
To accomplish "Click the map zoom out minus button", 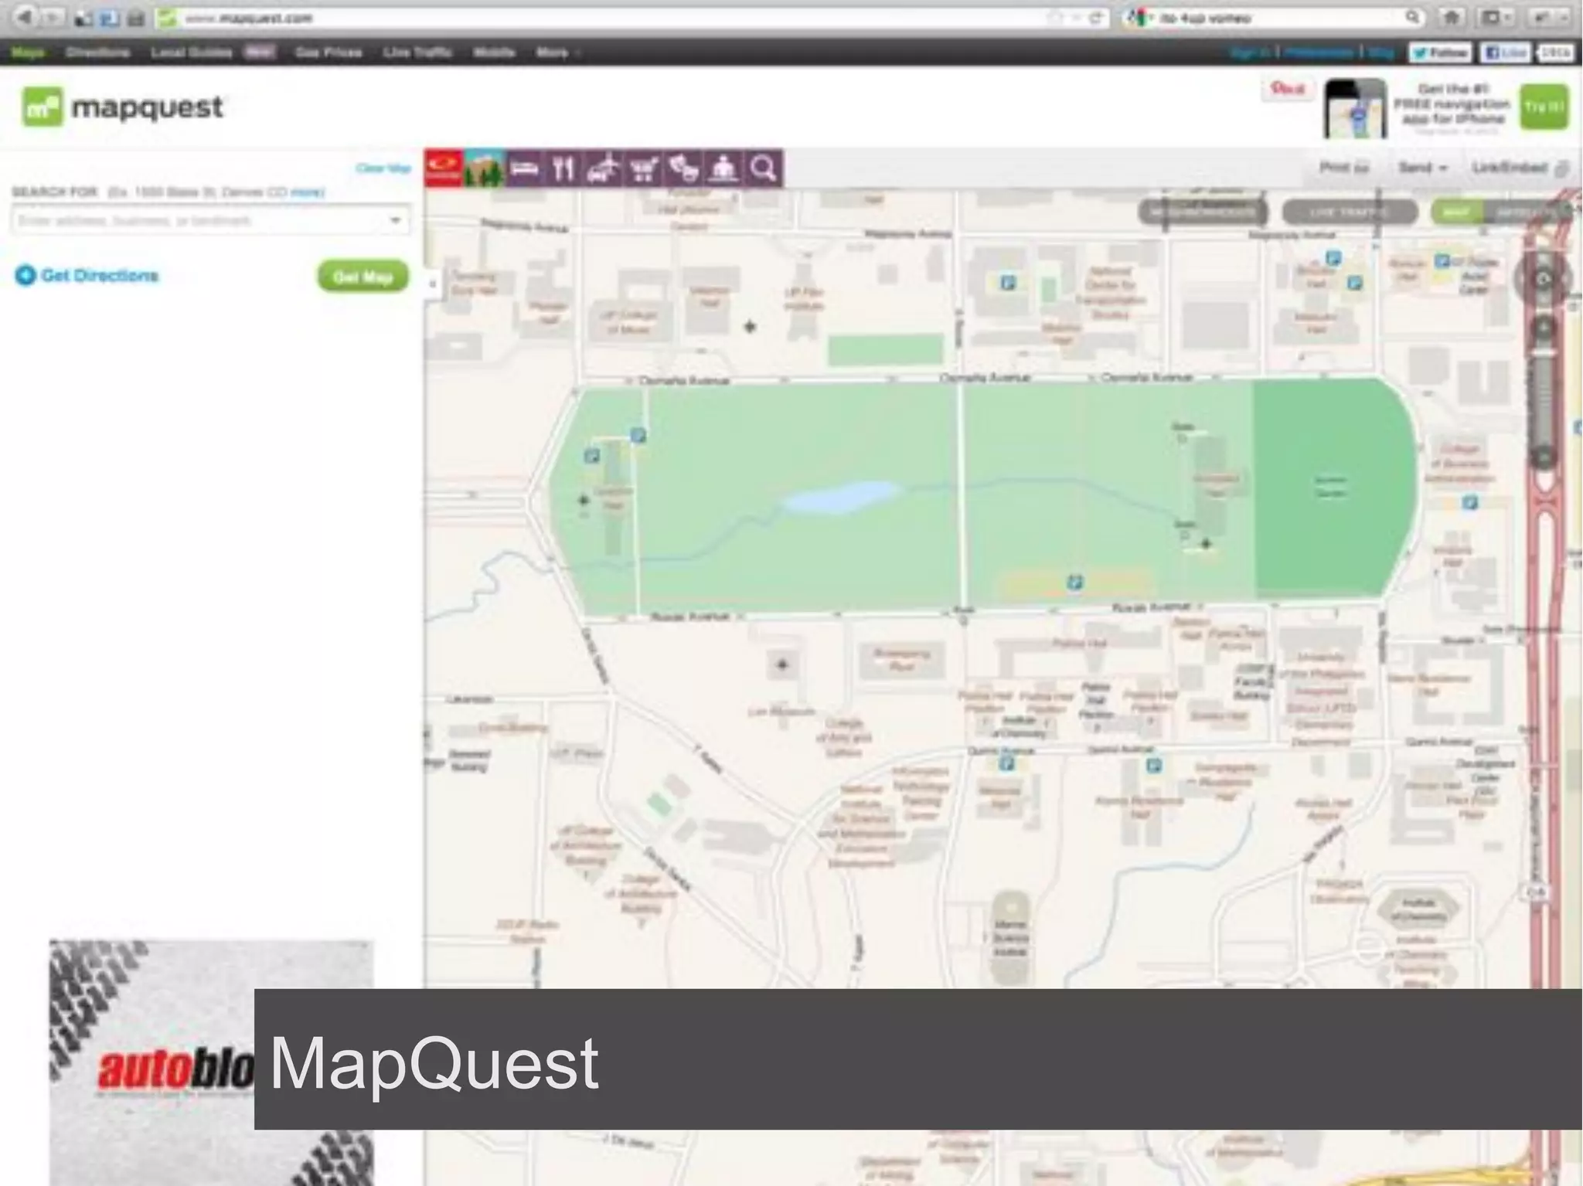I will click(x=1544, y=457).
